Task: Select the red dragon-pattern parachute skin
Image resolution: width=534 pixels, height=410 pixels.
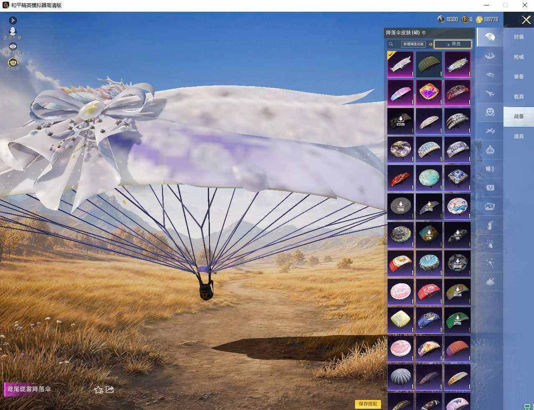Action: [400, 178]
